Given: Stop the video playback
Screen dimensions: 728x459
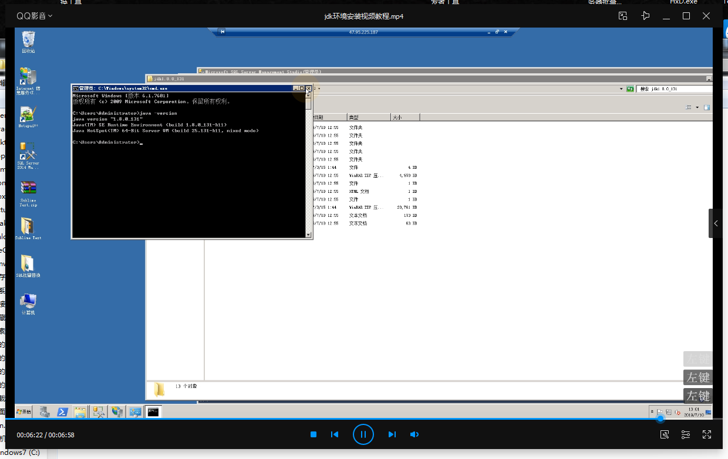Looking at the screenshot, I should 314,434.
